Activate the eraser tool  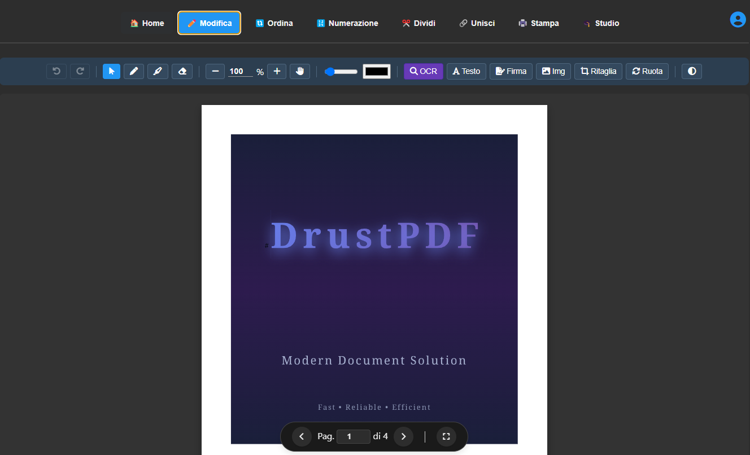(182, 71)
